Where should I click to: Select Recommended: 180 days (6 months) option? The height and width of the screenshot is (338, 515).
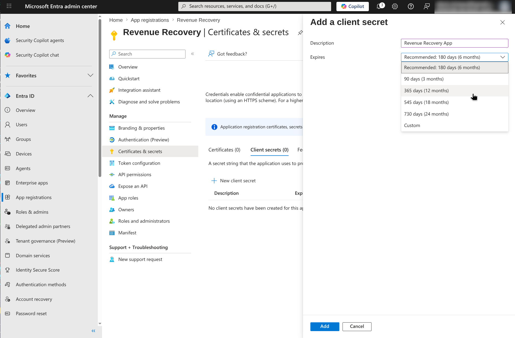(454, 67)
